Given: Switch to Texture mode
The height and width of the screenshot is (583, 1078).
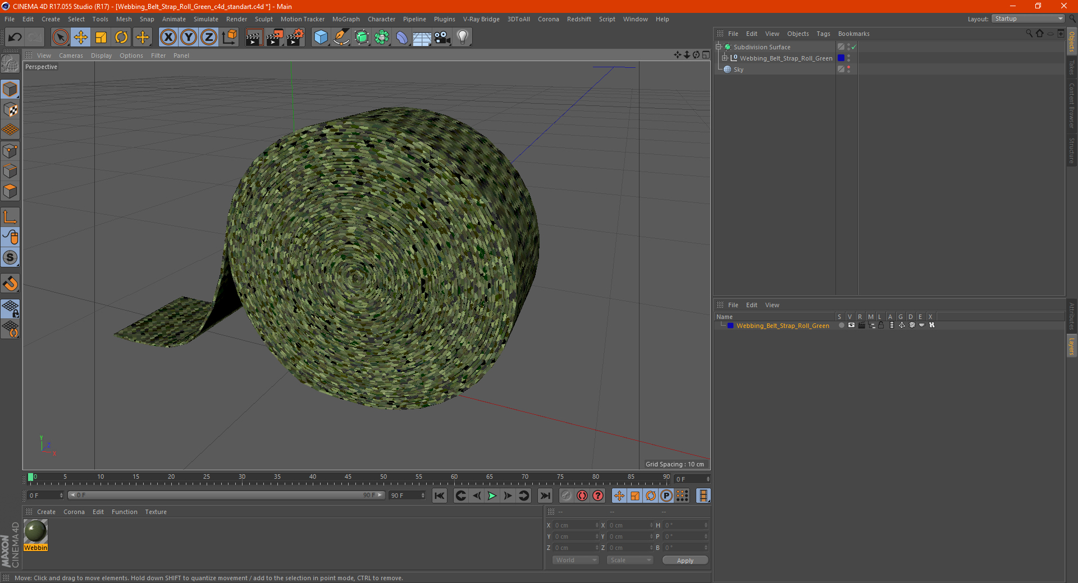Looking at the screenshot, I should click(11, 110).
